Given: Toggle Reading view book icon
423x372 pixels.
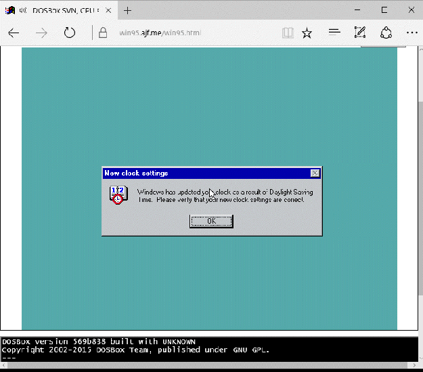Looking at the screenshot, I should click(x=288, y=33).
